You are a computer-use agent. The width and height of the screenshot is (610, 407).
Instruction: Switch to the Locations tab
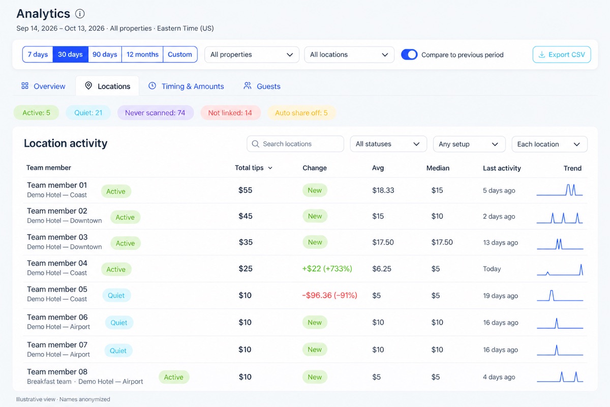click(107, 86)
